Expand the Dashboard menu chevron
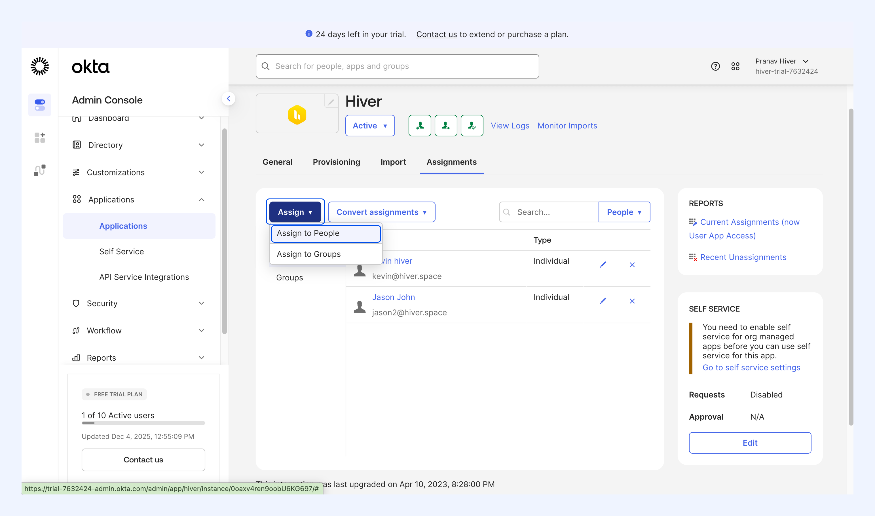The height and width of the screenshot is (516, 875). 201,118
